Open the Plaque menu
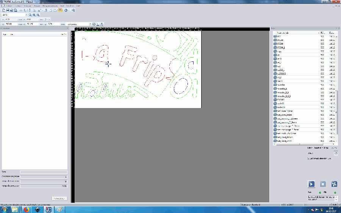The height and width of the screenshot is (213, 341). click(37, 6)
